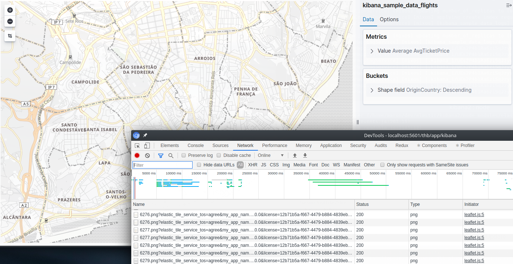Expand the Value Average AvgTicketPrice metric

click(372, 51)
